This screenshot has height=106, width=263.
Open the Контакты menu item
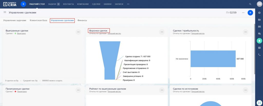[68, 4]
